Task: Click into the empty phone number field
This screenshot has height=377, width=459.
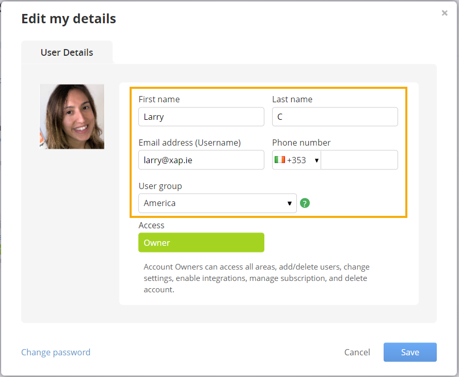Action: click(x=359, y=160)
